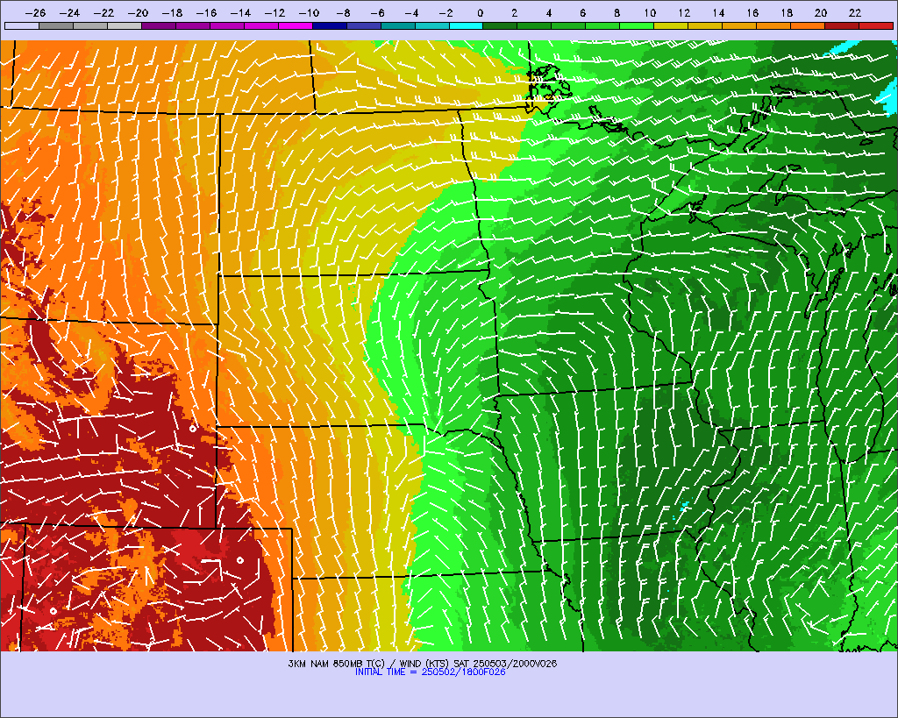The image size is (898, 718).
Task: Click the teal swatch between -6 and -4
Action: point(398,25)
